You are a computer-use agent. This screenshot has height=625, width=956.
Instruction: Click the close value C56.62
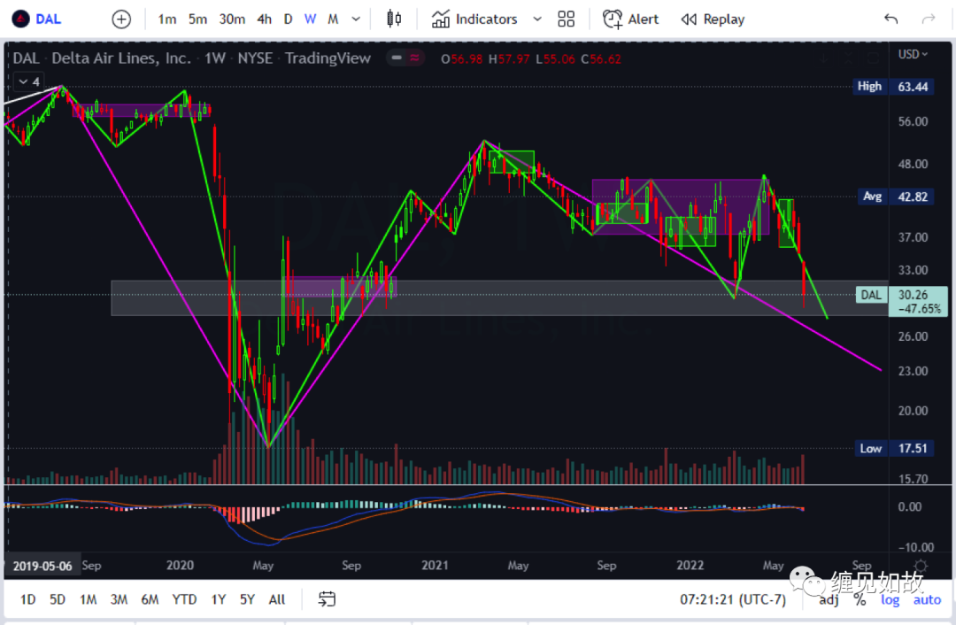point(601,59)
